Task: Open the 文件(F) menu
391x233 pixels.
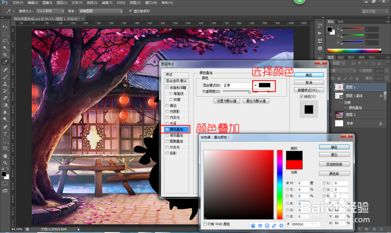Action: click(x=18, y=3)
